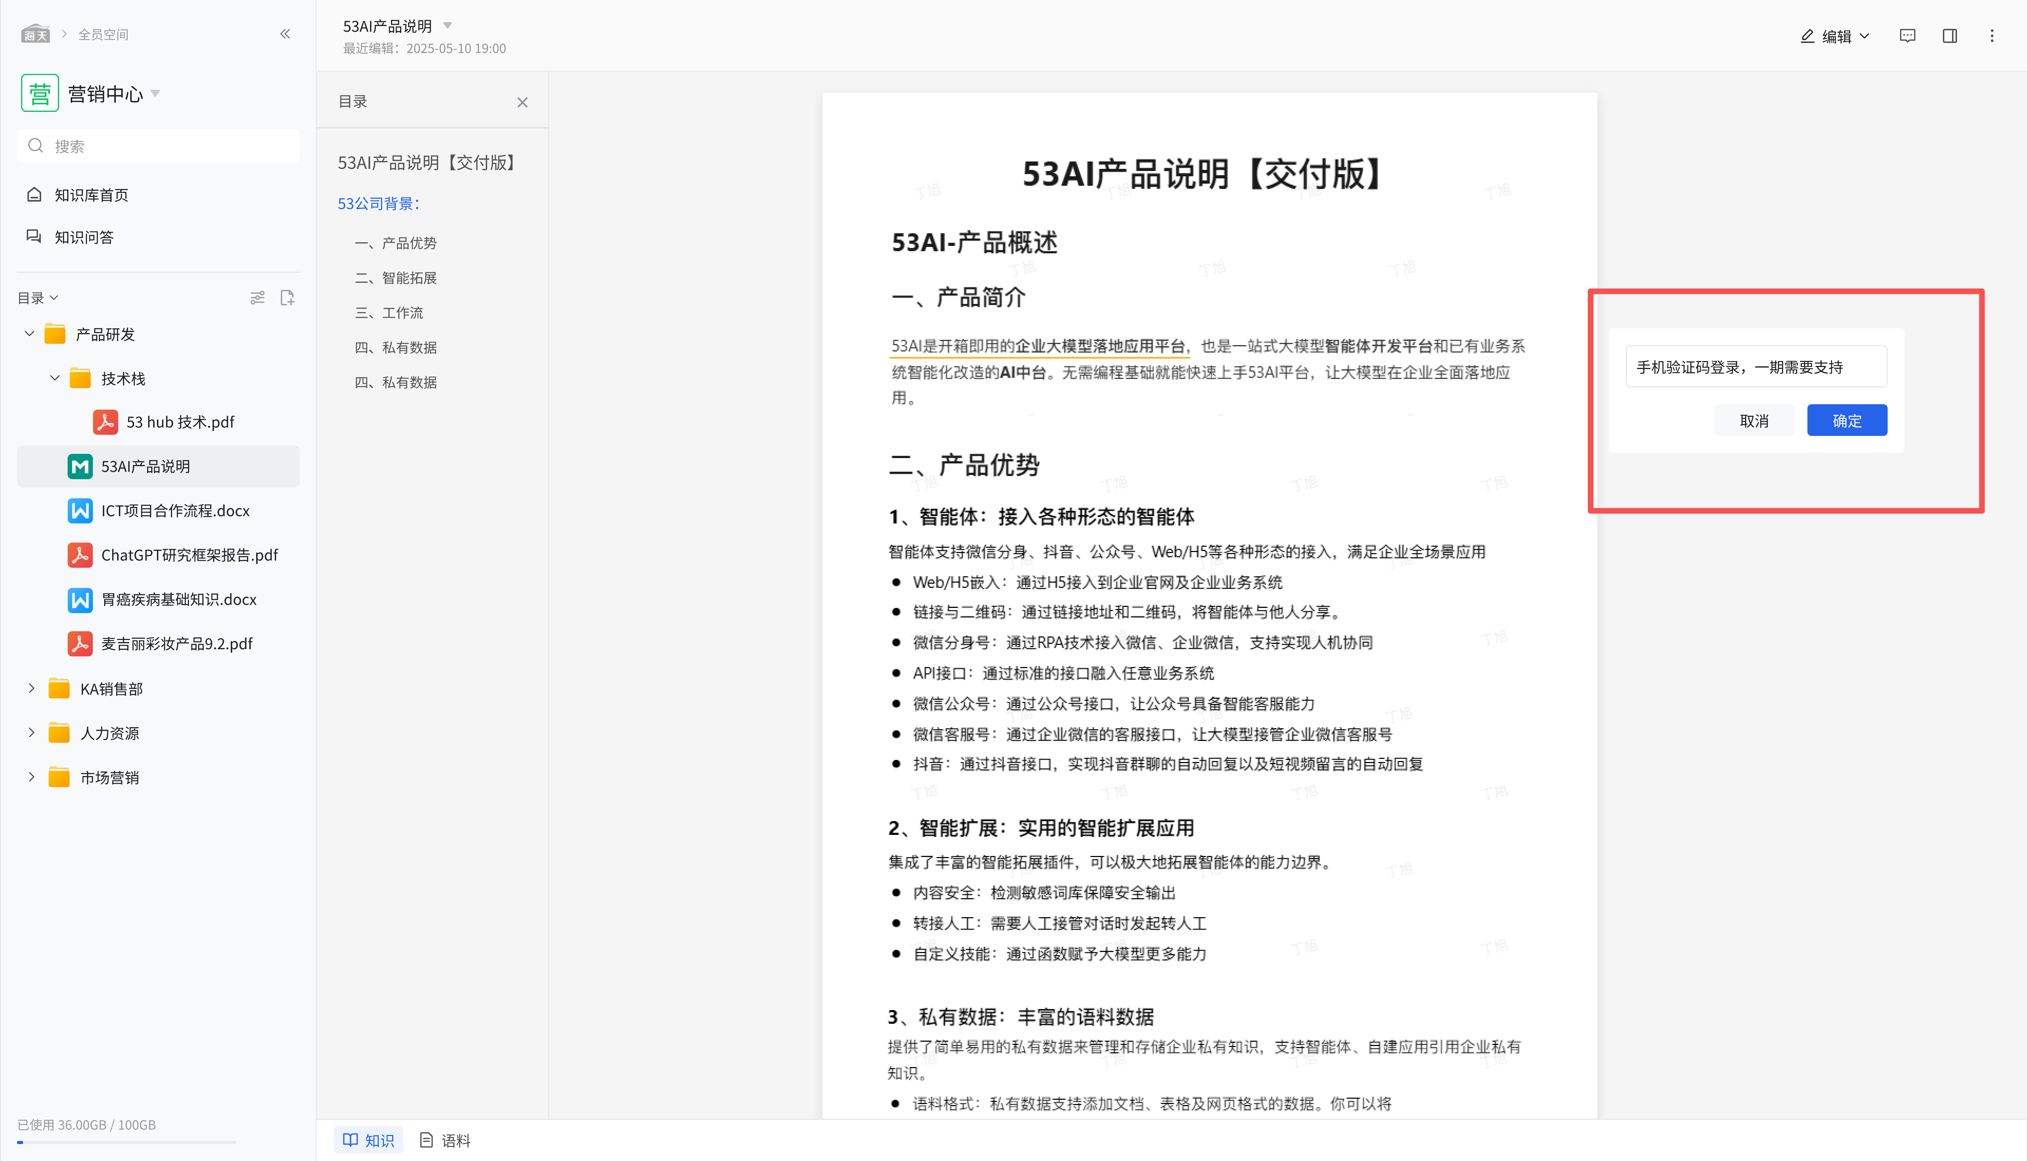Switch to the 知识 tab
Image resolution: width=2027 pixels, height=1161 pixels.
(368, 1140)
